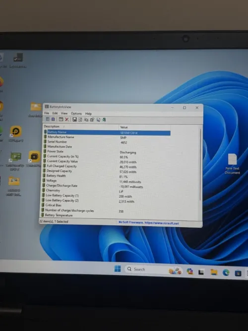Screen dimensions: 248x331
Task: Click the Save selected items toolbar icon
Action: coord(74,119)
